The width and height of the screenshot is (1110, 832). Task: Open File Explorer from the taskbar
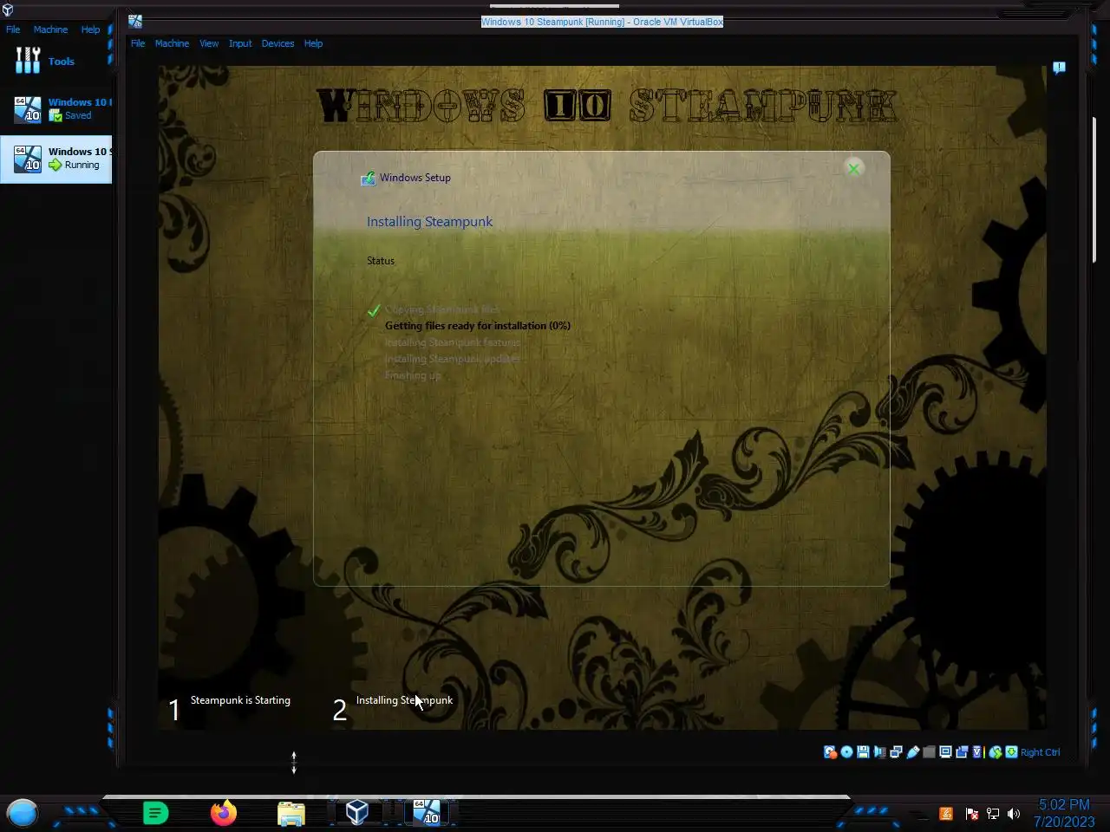click(x=291, y=813)
